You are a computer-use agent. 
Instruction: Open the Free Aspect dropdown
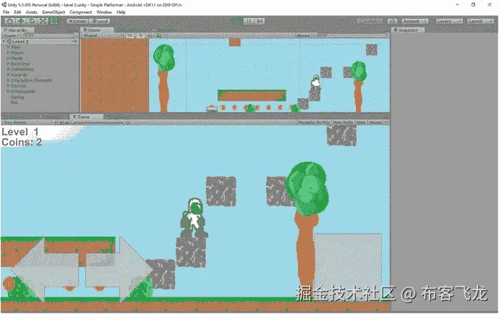click(30, 122)
